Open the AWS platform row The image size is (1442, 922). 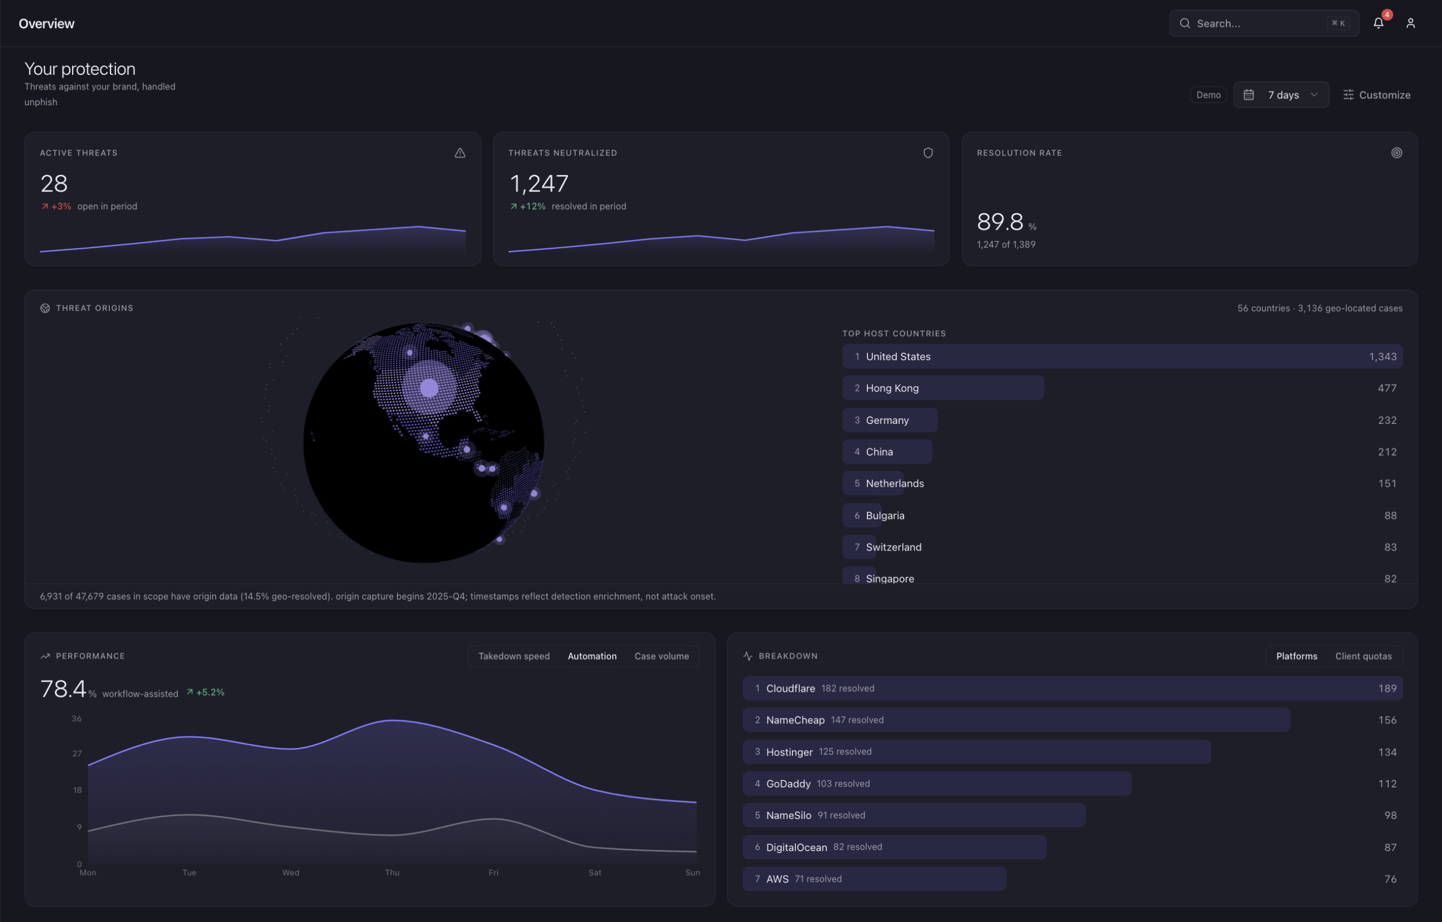pyautogui.click(x=1072, y=879)
